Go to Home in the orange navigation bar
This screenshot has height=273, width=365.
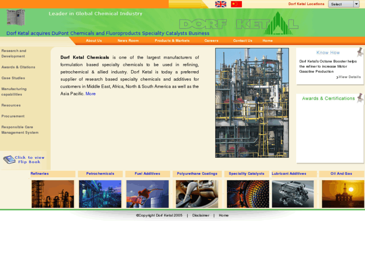268,41
